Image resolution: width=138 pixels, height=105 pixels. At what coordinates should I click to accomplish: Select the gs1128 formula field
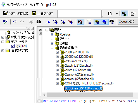pyautogui.click(x=22, y=46)
